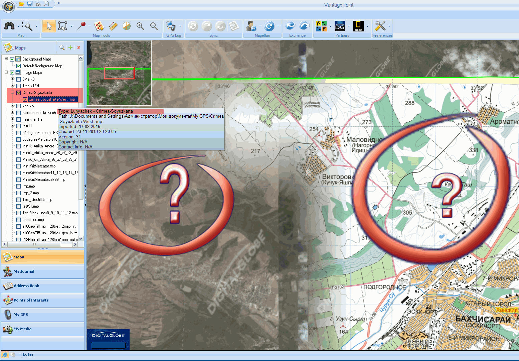Expand the 0Mark0 tree node
This screenshot has height=361, width=519.
(x=12, y=79)
